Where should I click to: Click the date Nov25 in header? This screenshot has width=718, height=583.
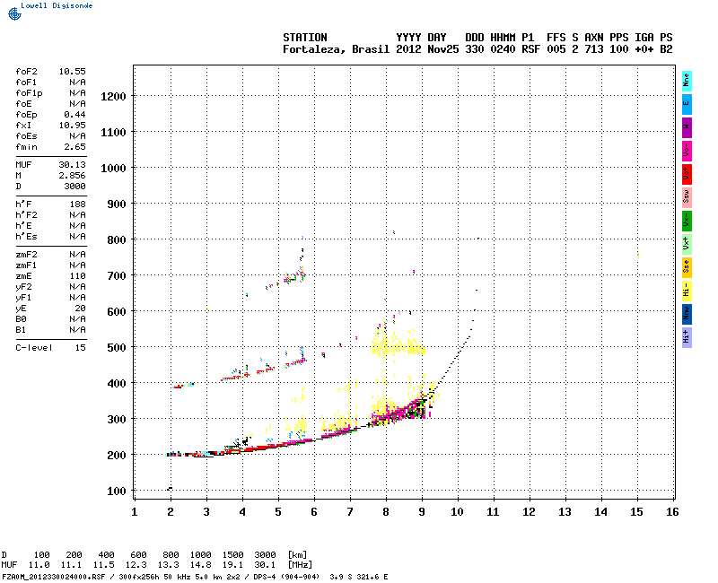tap(443, 49)
